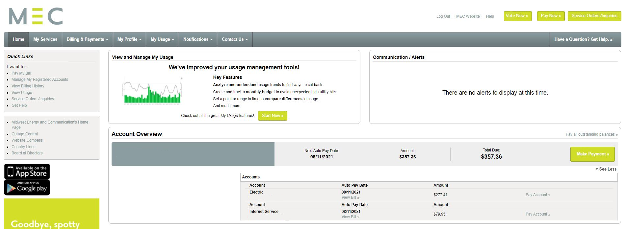This screenshot has width=625, height=229.
Task: Open the Google Play download badge
Action: [x=27, y=187]
